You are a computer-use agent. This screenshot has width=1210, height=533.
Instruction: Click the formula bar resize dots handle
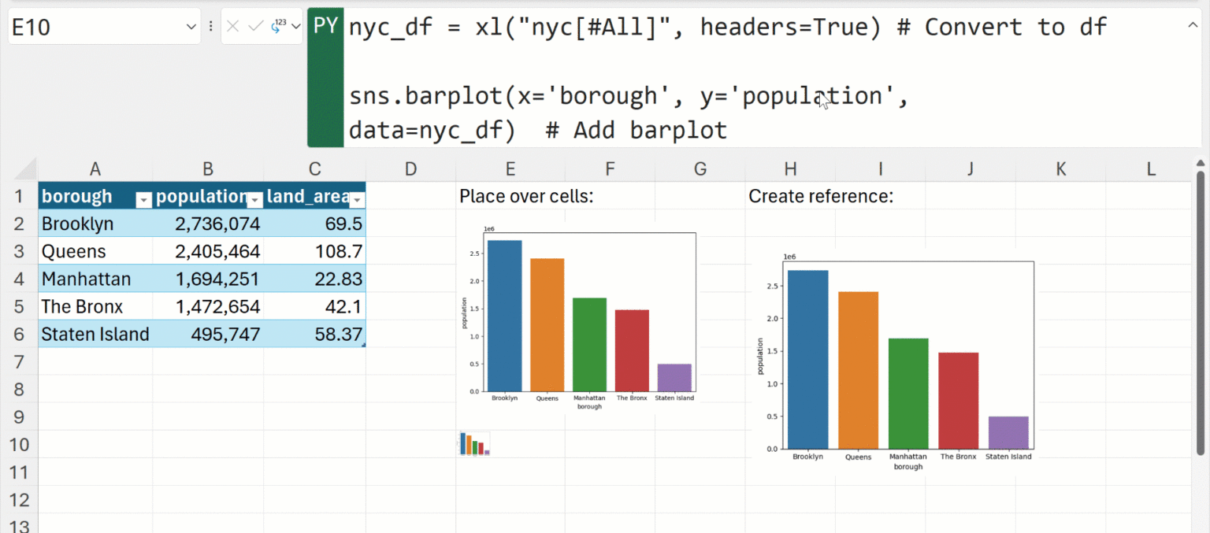[x=210, y=27]
